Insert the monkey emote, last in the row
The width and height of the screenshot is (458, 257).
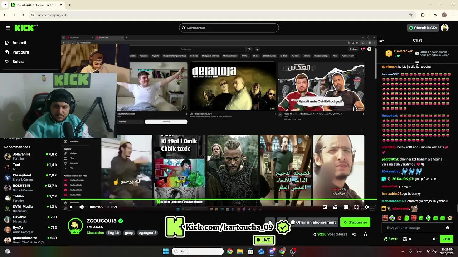[450, 218]
